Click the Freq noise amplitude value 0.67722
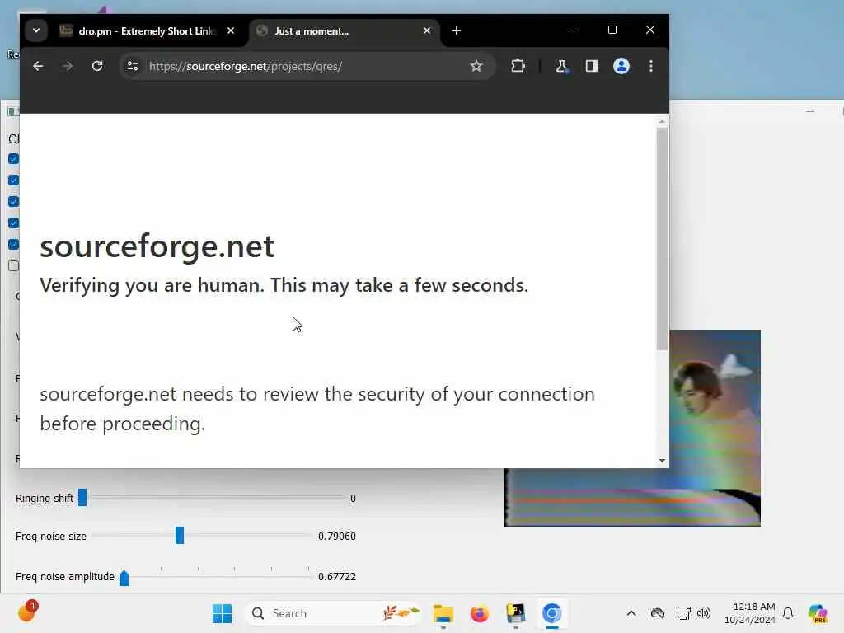Image resolution: width=844 pixels, height=633 pixels. (x=337, y=576)
